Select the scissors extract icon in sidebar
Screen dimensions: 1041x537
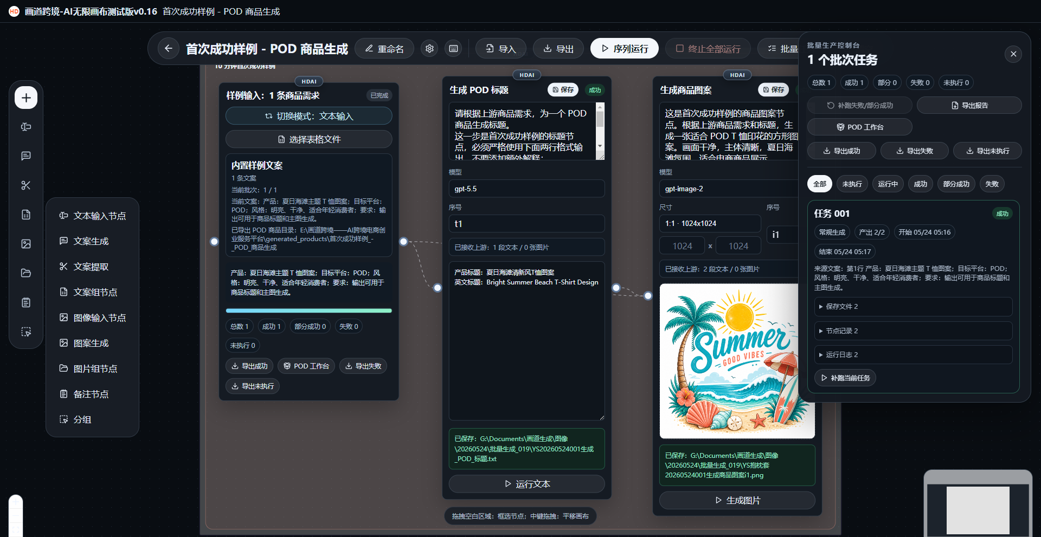point(26,185)
